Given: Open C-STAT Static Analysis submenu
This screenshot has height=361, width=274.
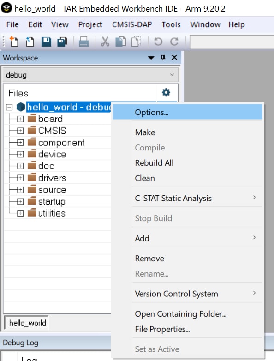Looking at the screenshot, I should [x=187, y=198].
